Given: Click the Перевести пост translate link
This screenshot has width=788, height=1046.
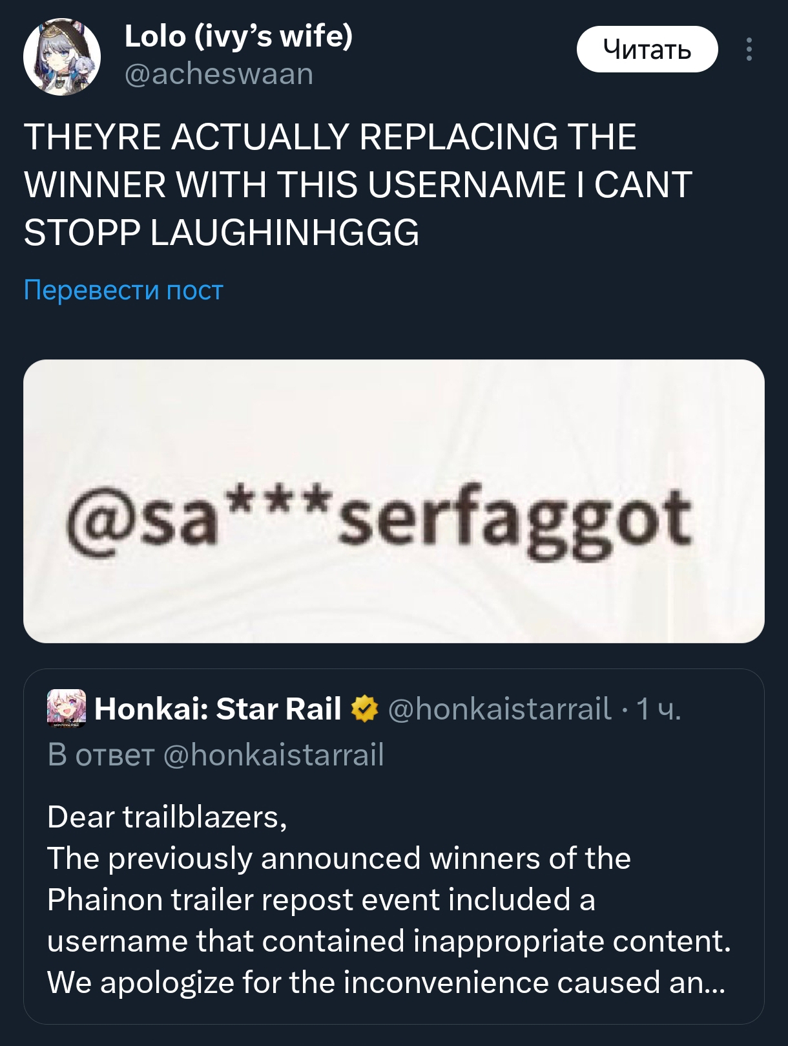Looking at the screenshot, I should pyautogui.click(x=123, y=290).
